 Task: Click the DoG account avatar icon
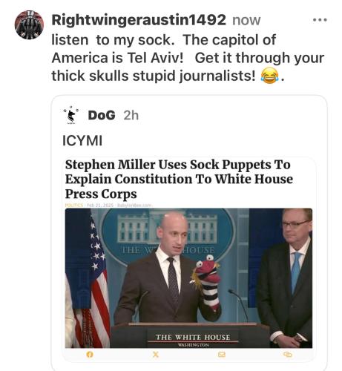(x=71, y=115)
